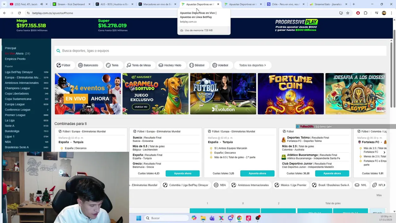
Task: Click Apuesta ahora for cuotas 30.28
Action: coord(332,173)
